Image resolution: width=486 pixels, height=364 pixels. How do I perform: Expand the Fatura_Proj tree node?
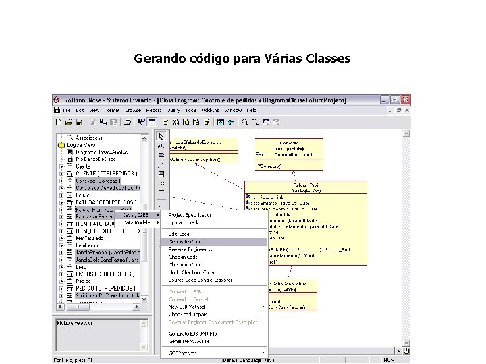[x=61, y=210]
